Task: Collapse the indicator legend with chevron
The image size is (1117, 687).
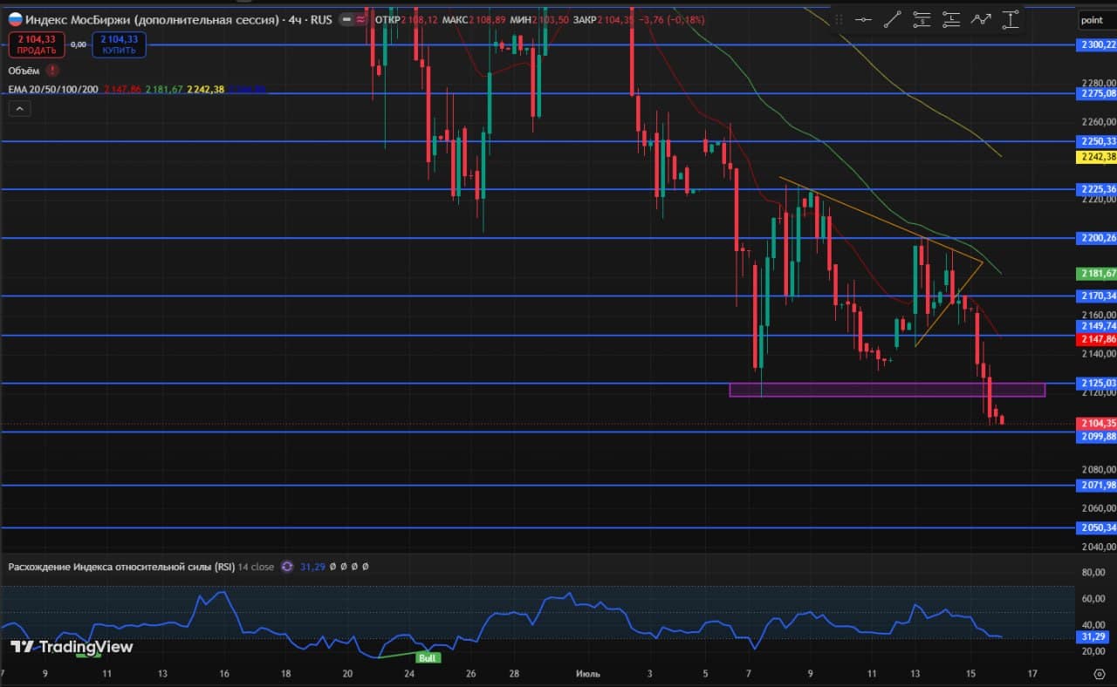Action: (19, 108)
